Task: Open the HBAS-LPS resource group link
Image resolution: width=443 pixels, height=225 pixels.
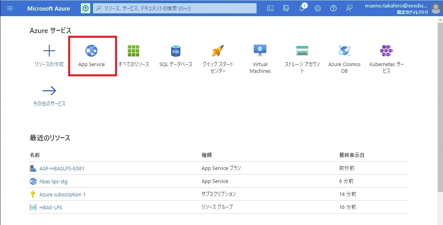Action: (51, 207)
